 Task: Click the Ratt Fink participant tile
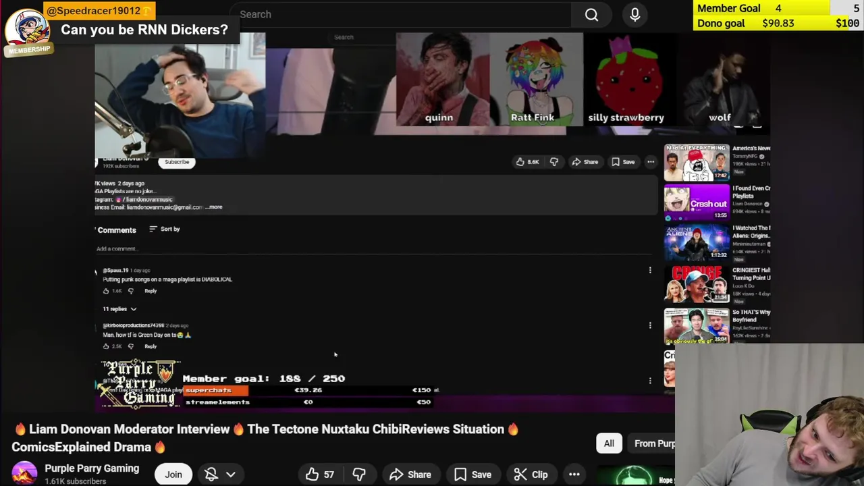tap(536, 80)
